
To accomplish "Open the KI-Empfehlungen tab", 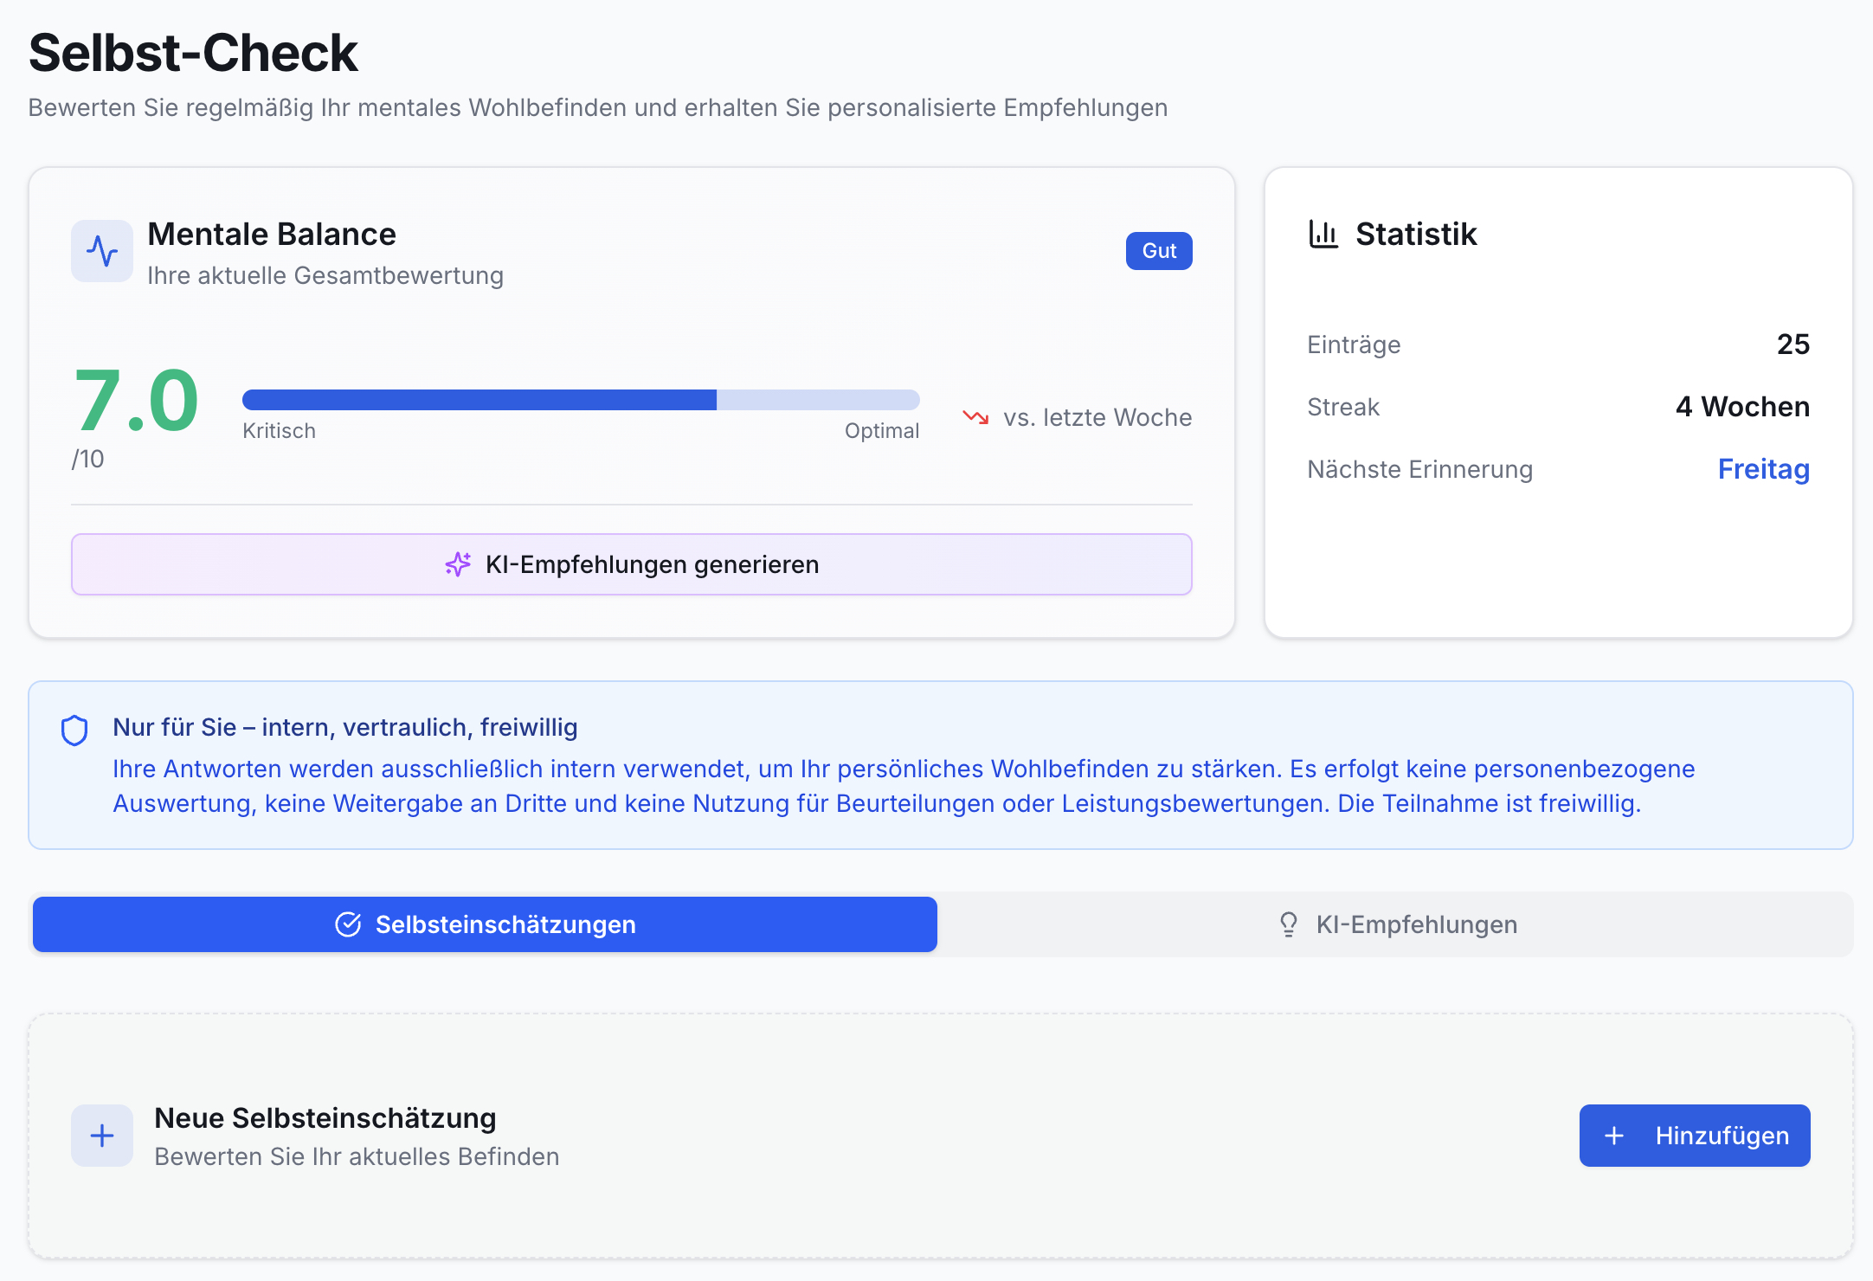I will pos(1396,924).
